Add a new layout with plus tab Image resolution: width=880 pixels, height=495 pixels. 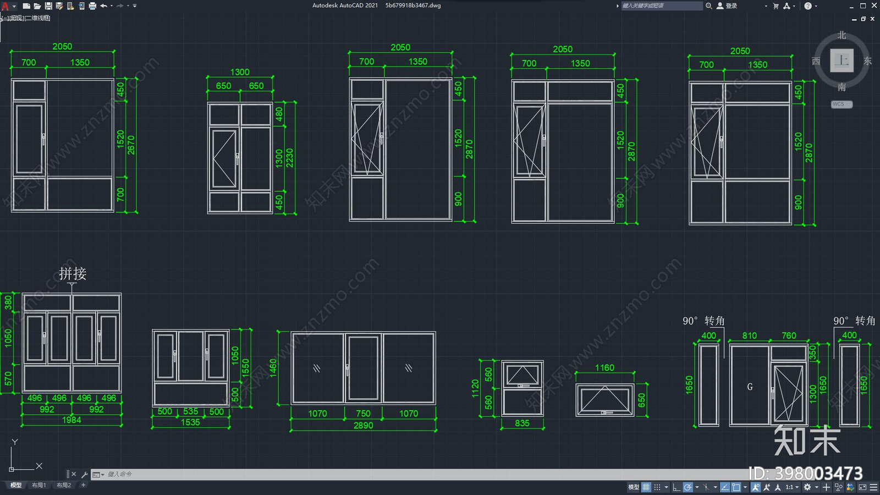pyautogui.click(x=83, y=485)
